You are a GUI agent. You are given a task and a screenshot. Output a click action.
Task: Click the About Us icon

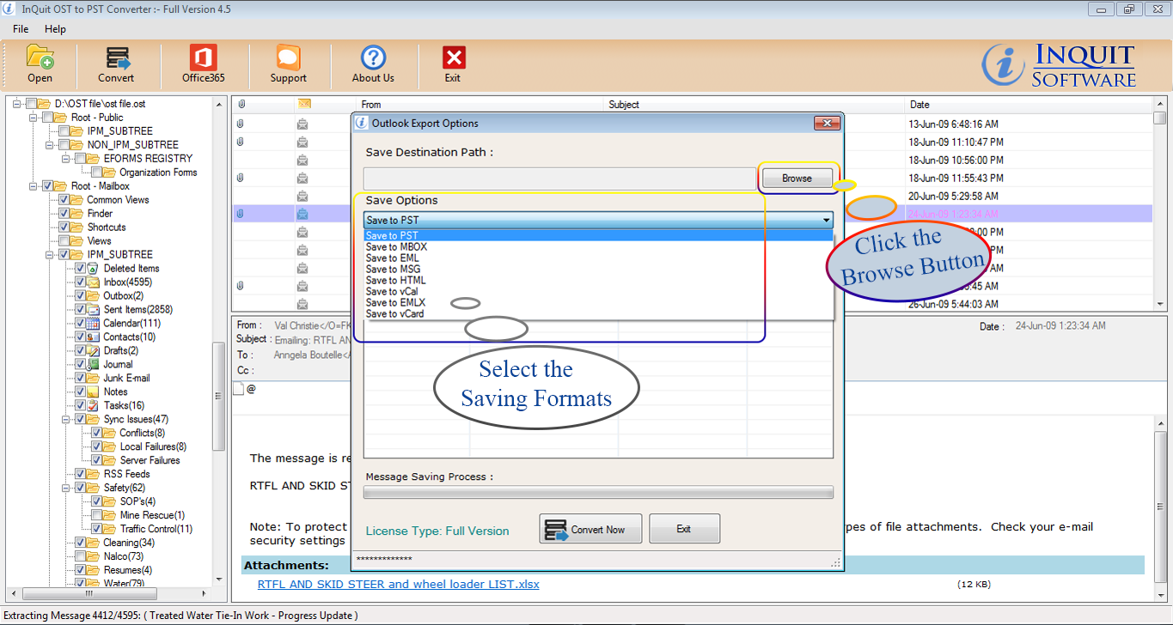click(x=372, y=64)
